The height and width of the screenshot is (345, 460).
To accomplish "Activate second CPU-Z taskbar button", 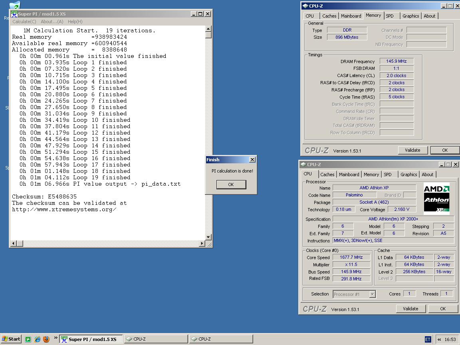I will [221, 339].
